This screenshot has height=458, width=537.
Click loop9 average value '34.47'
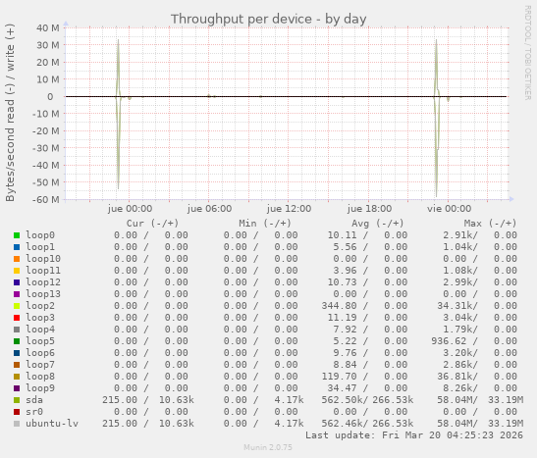[x=343, y=388]
